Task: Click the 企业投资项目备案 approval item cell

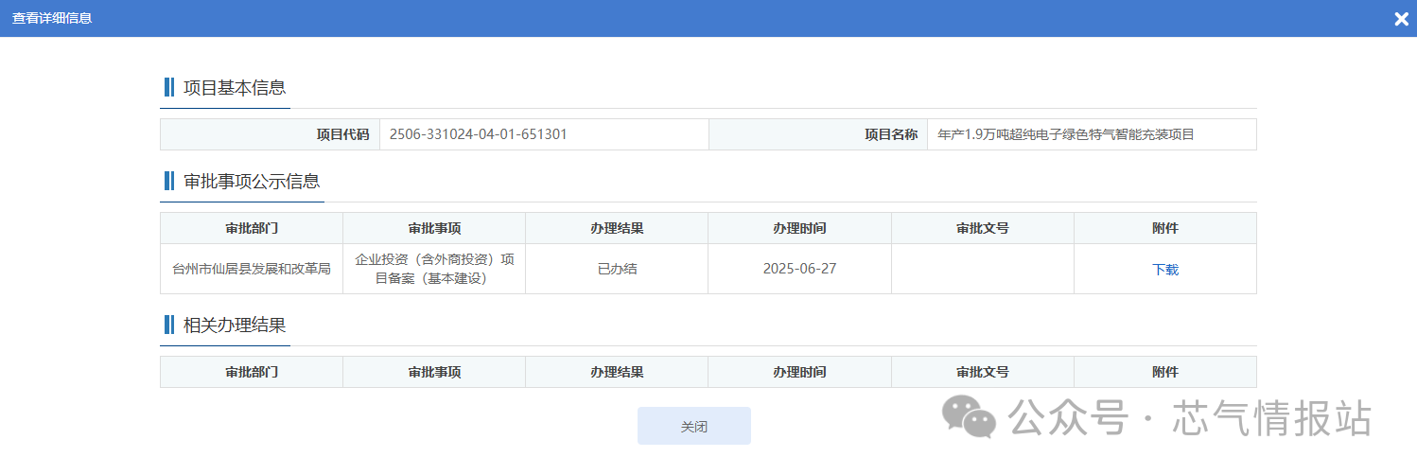Action: (433, 269)
